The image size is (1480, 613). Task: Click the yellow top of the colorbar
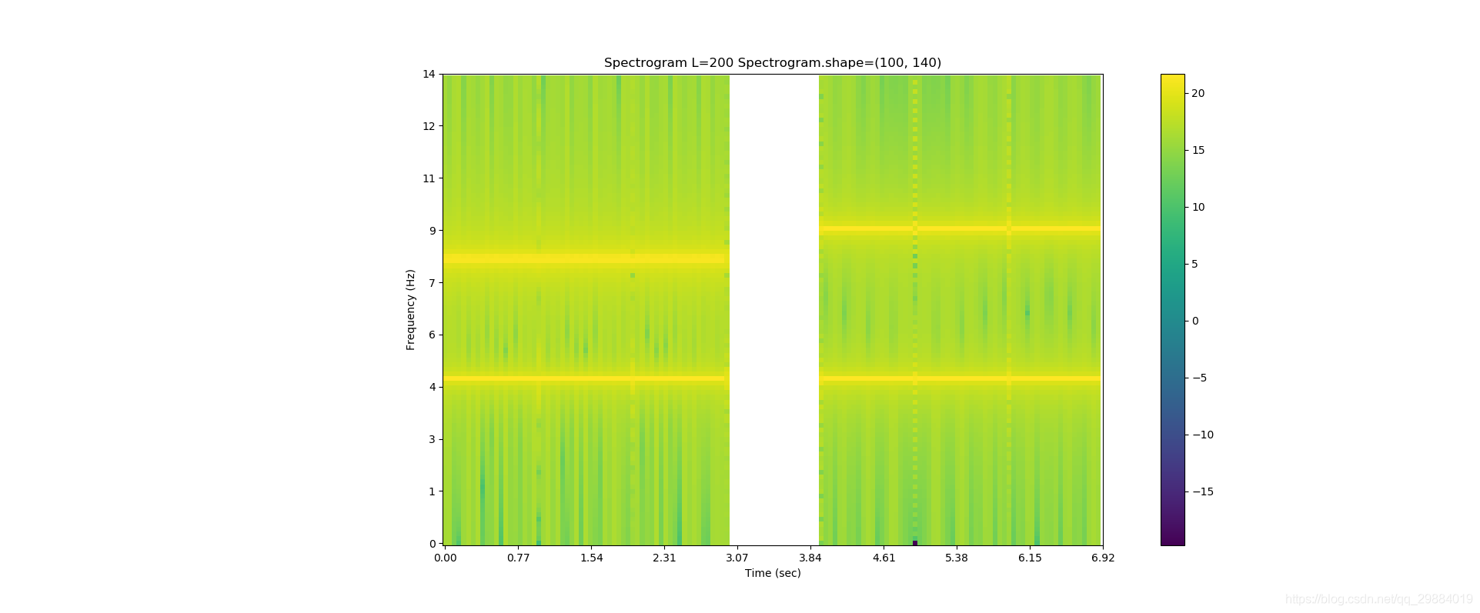[1172, 79]
